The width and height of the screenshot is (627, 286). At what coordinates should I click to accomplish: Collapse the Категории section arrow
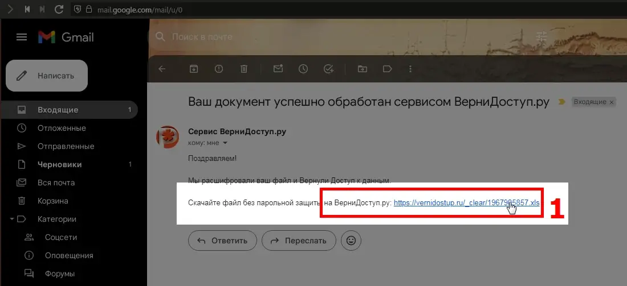coord(11,219)
